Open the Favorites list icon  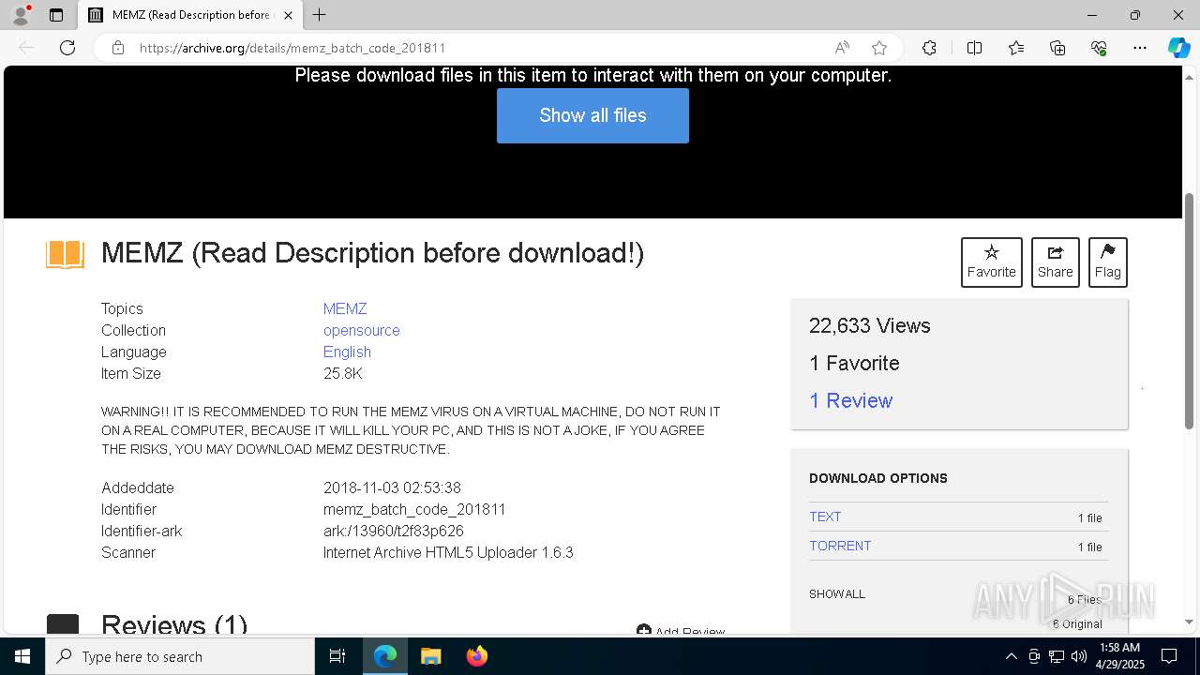tap(1016, 48)
